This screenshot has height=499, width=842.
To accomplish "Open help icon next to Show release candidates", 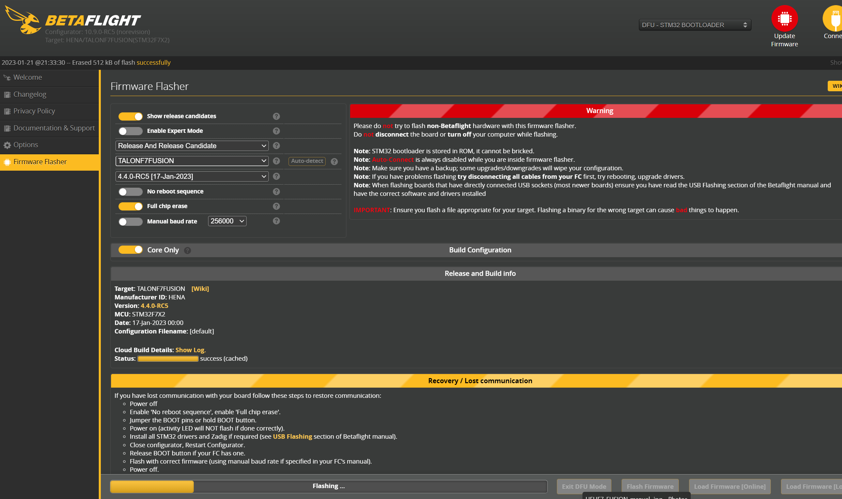I will pyautogui.click(x=276, y=116).
